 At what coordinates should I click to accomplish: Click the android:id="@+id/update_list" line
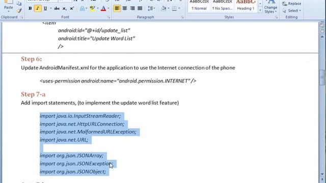point(94,30)
